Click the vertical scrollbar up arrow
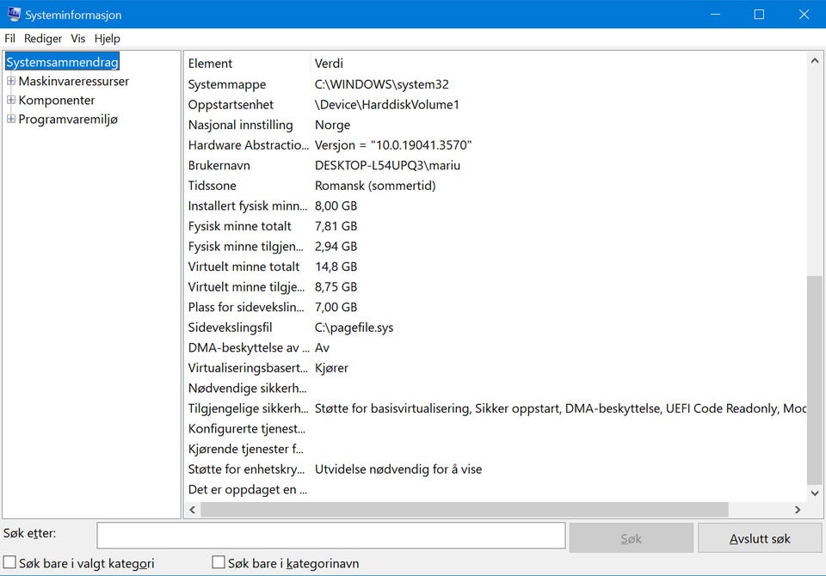 815,61
